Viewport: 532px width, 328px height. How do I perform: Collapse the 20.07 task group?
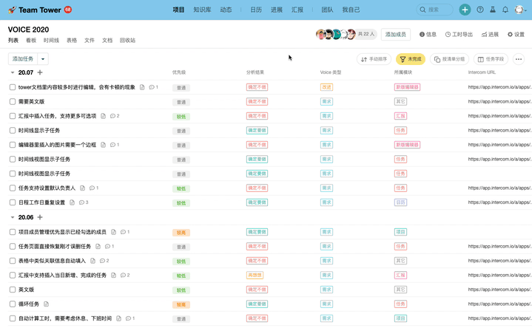(13, 72)
